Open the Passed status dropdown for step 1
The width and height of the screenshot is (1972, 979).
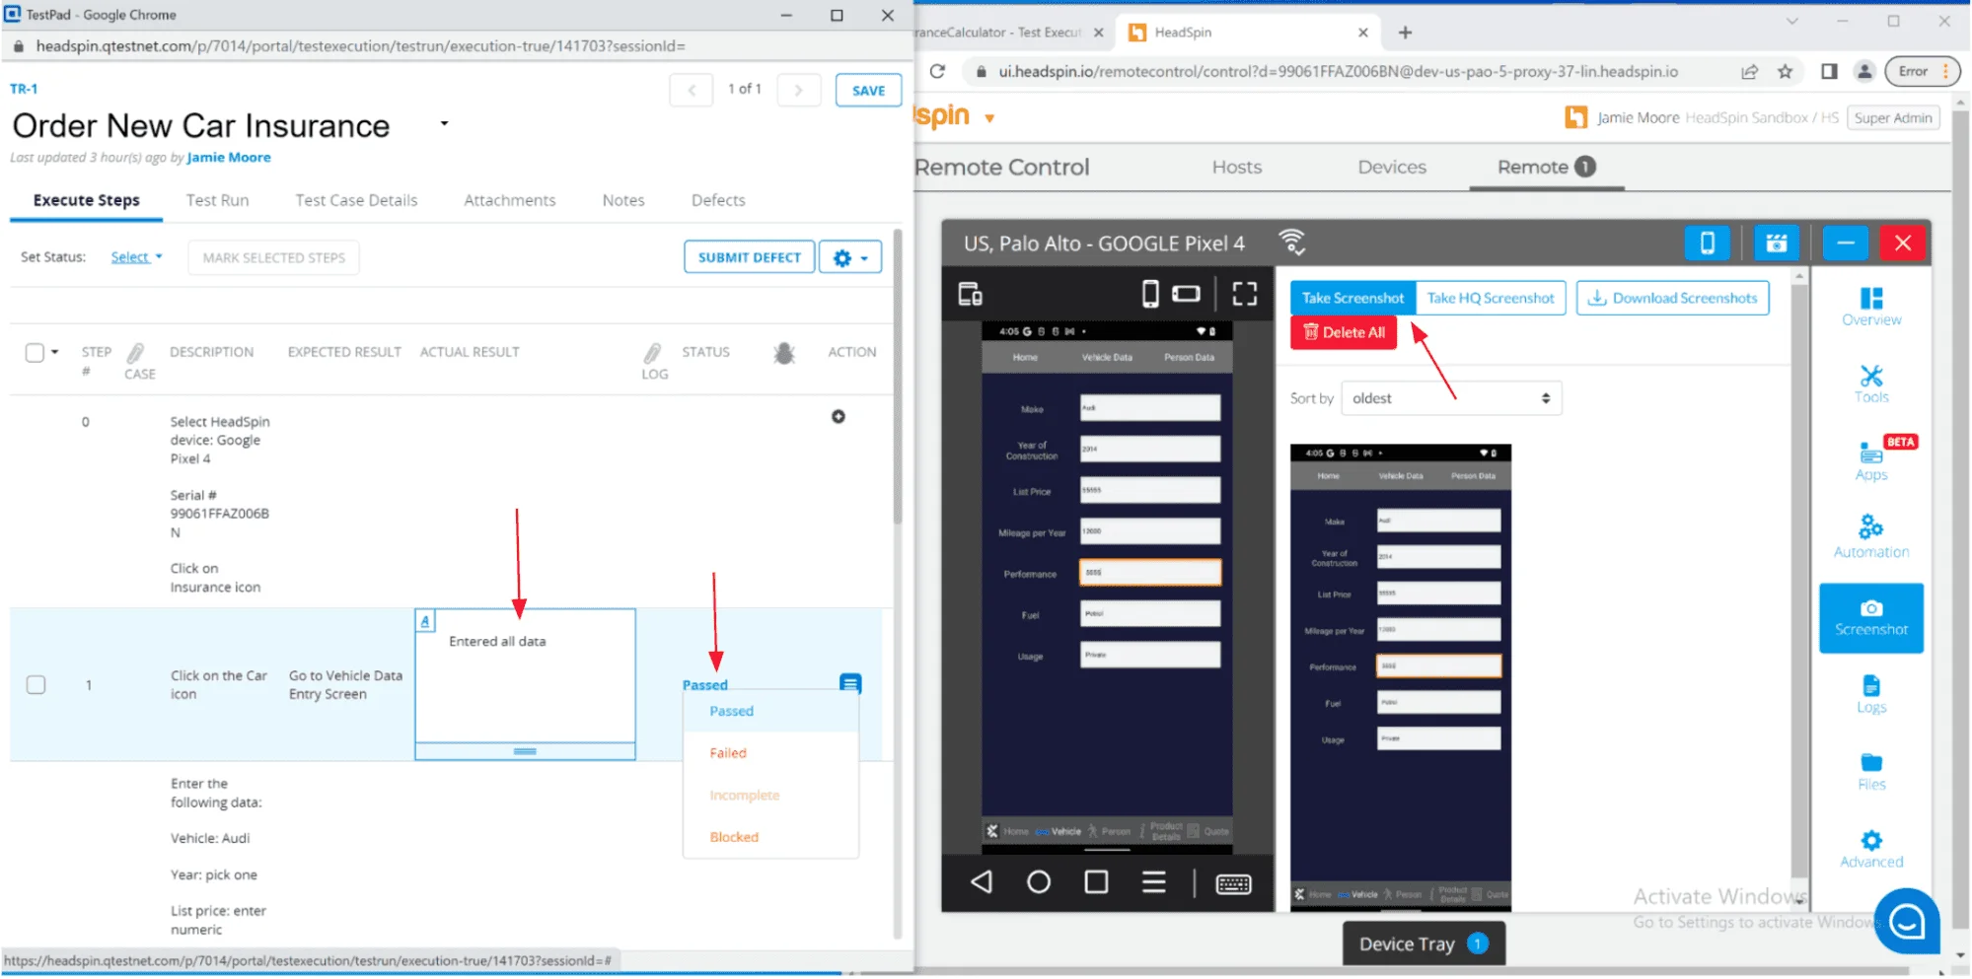tap(704, 684)
